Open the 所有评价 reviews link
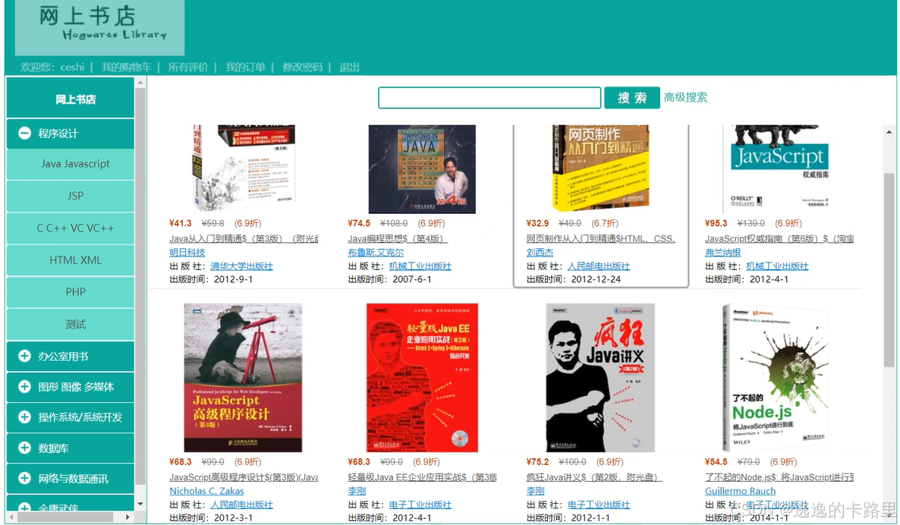This screenshot has width=900, height=525. pyautogui.click(x=188, y=67)
